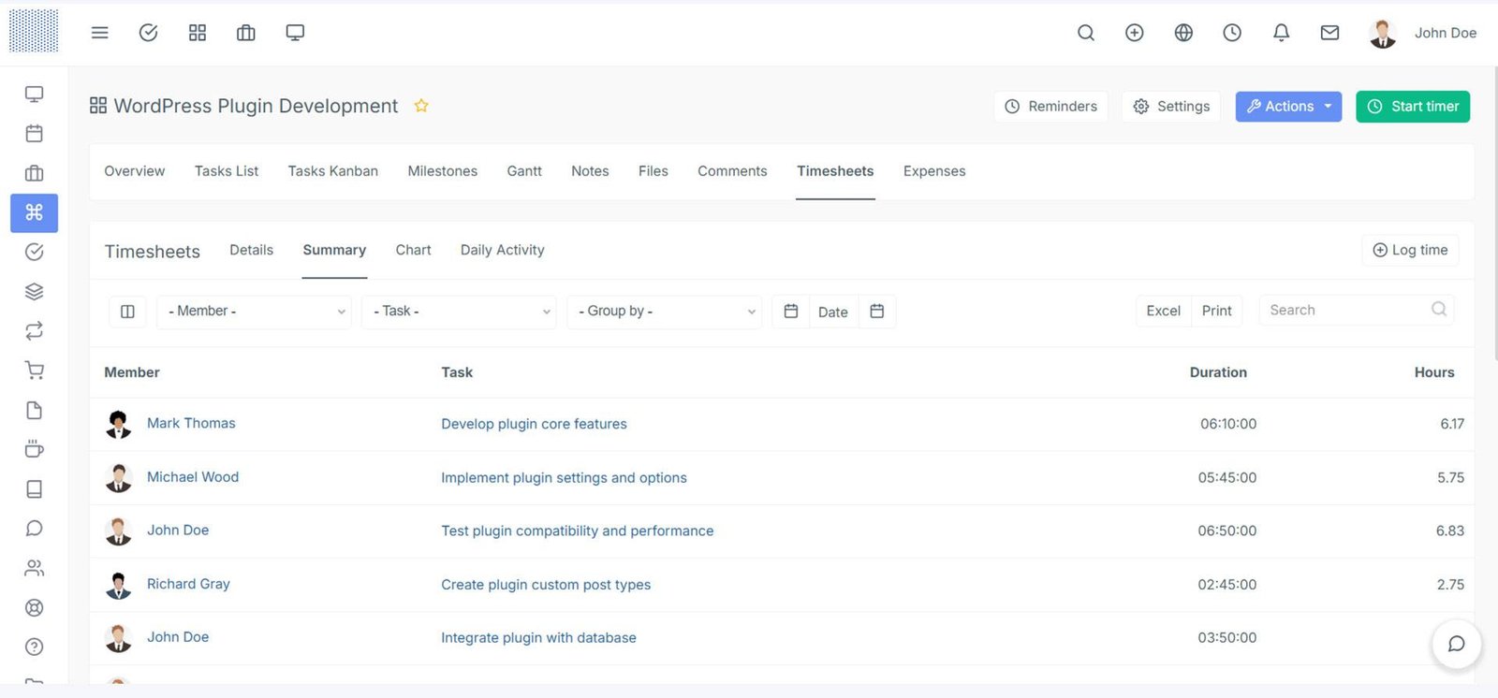Click the briefcase icon in sidebar
The image size is (1498, 698).
pos(35,173)
